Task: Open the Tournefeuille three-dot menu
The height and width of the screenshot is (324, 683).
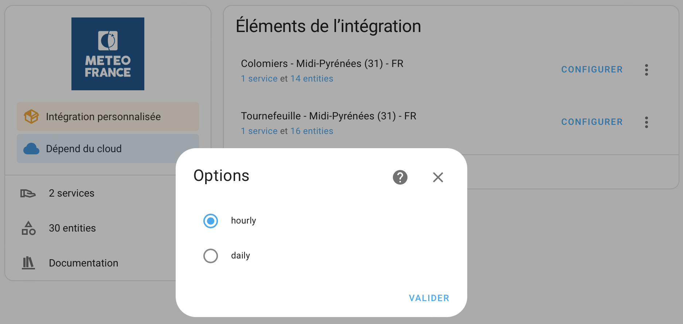Action: [x=646, y=122]
